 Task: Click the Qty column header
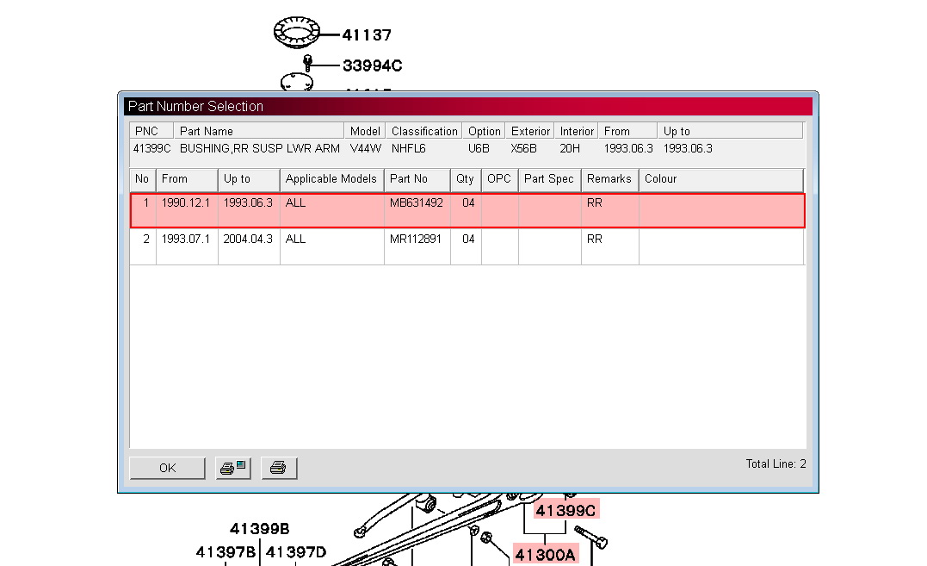466,179
